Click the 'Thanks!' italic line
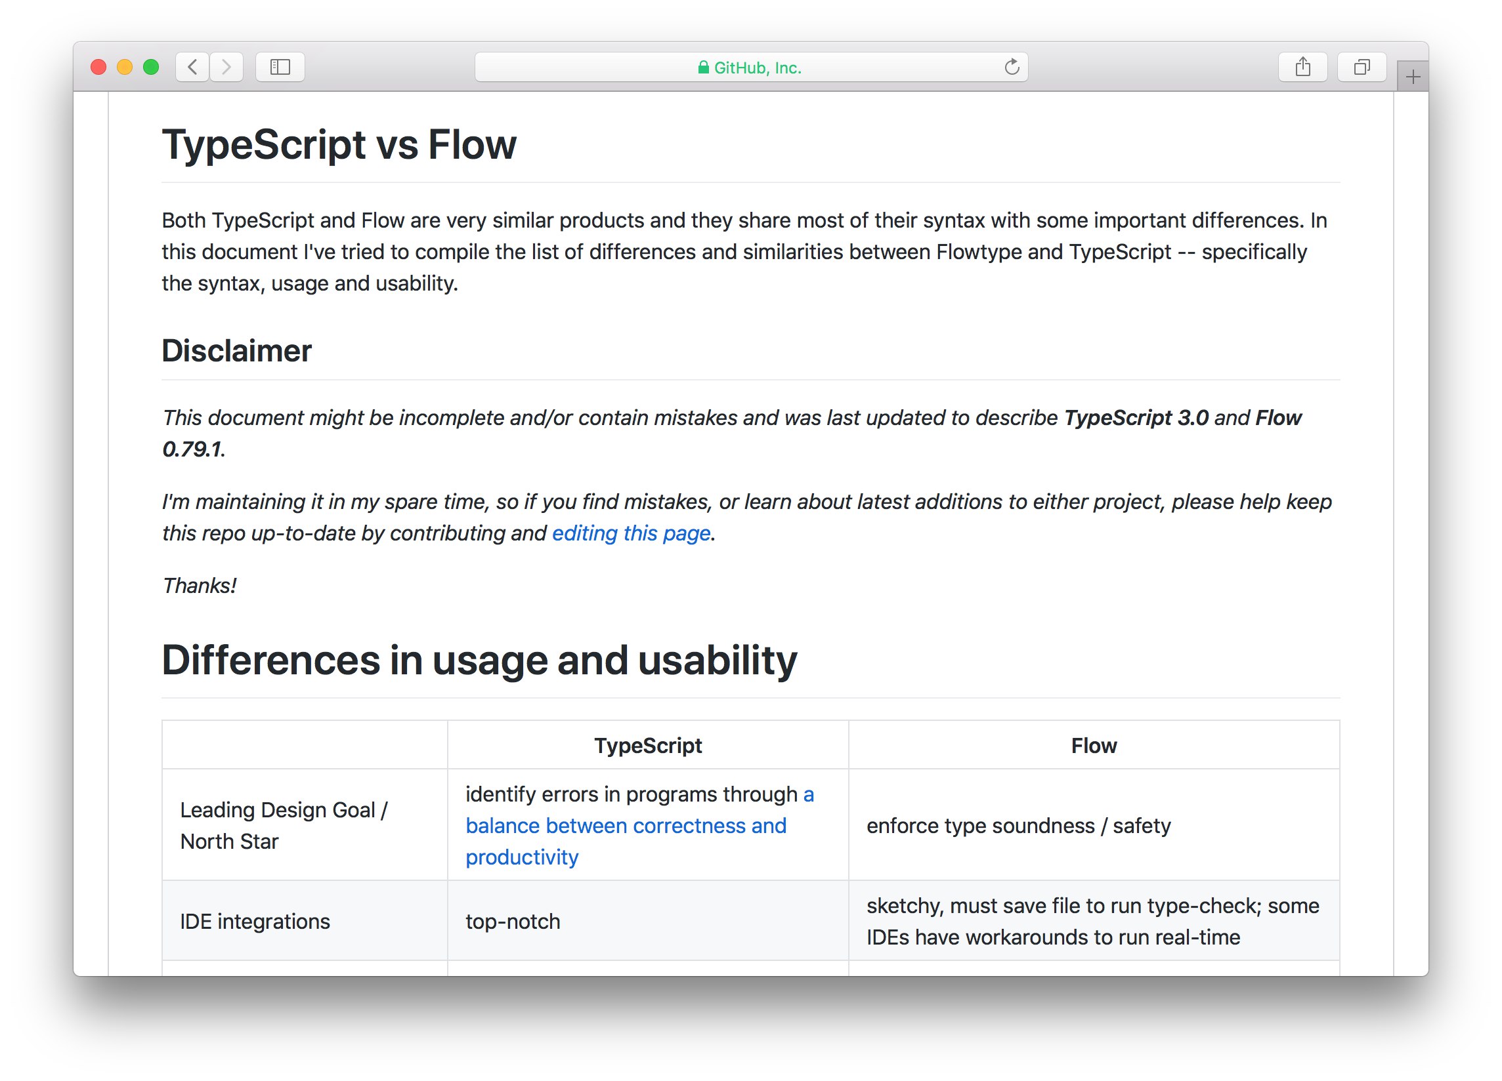1502x1081 pixels. (200, 586)
